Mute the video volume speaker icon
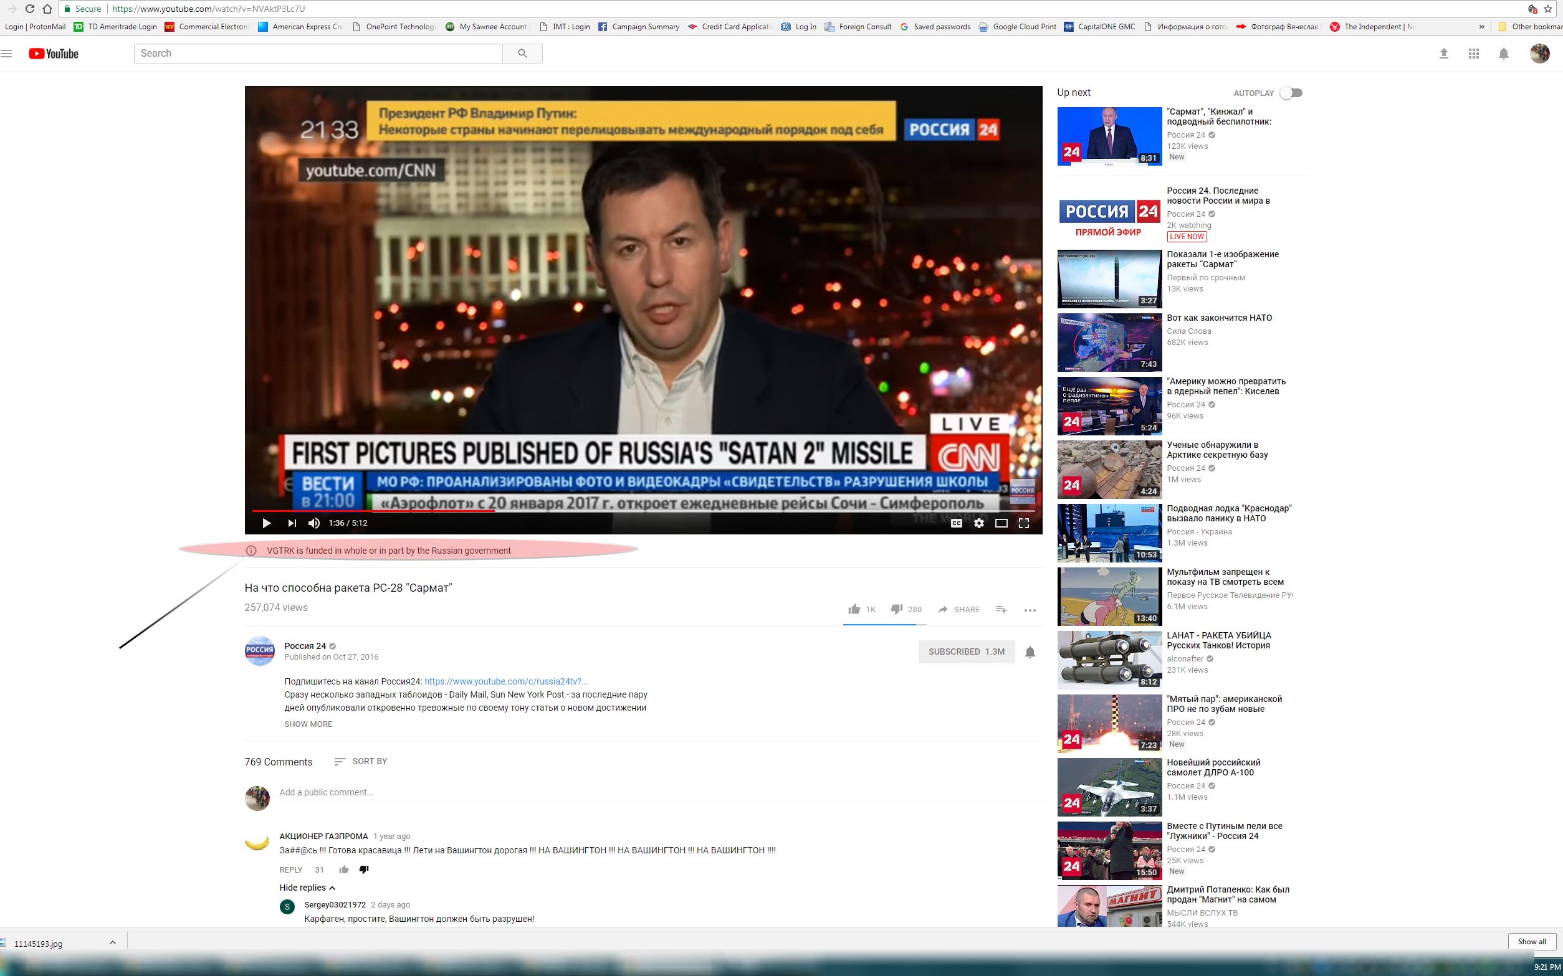 [x=314, y=523]
